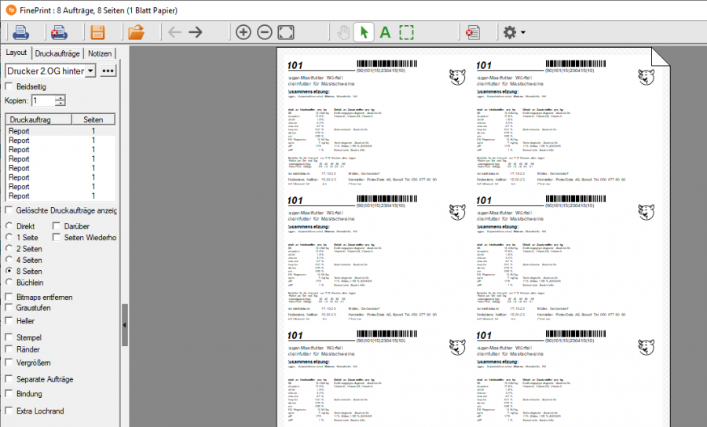
Task: Click the Druckauftrag column header
Action: tap(38, 119)
